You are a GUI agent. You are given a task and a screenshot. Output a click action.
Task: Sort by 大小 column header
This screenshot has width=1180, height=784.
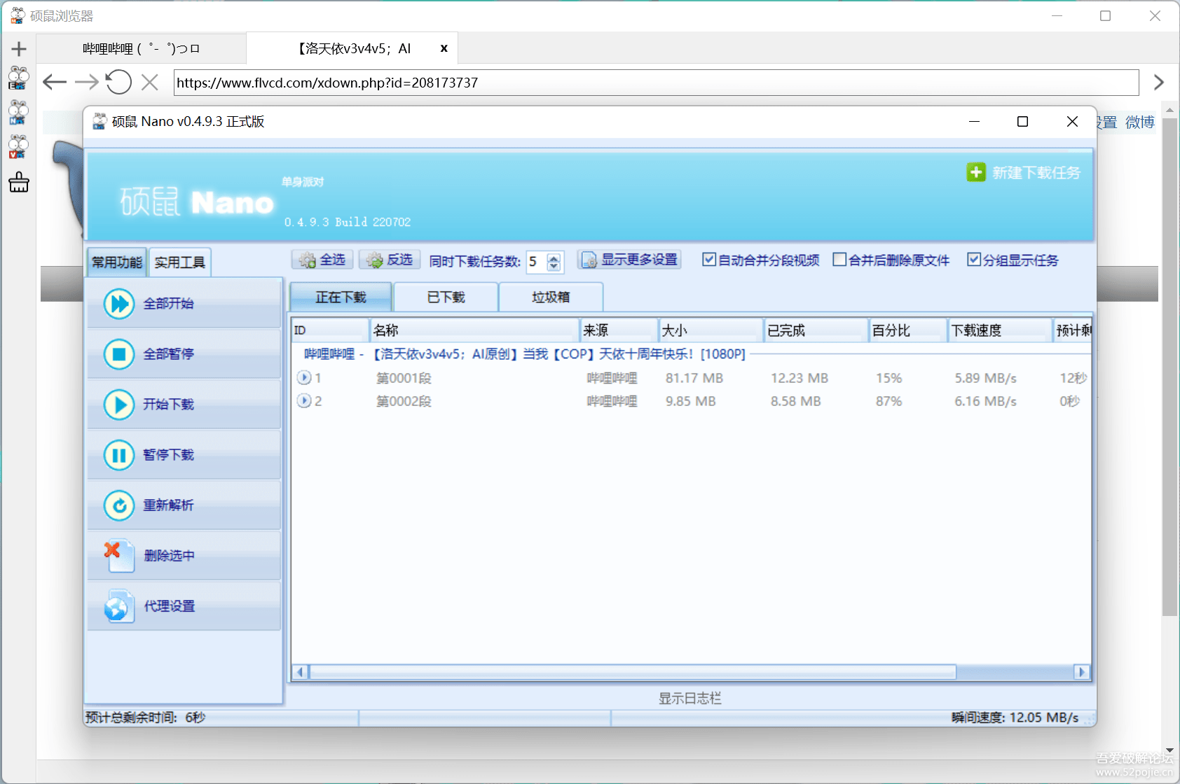[711, 330]
